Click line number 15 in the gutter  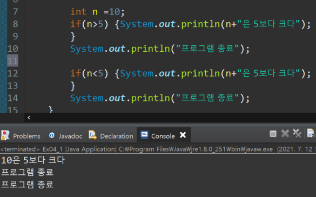coord(13,110)
